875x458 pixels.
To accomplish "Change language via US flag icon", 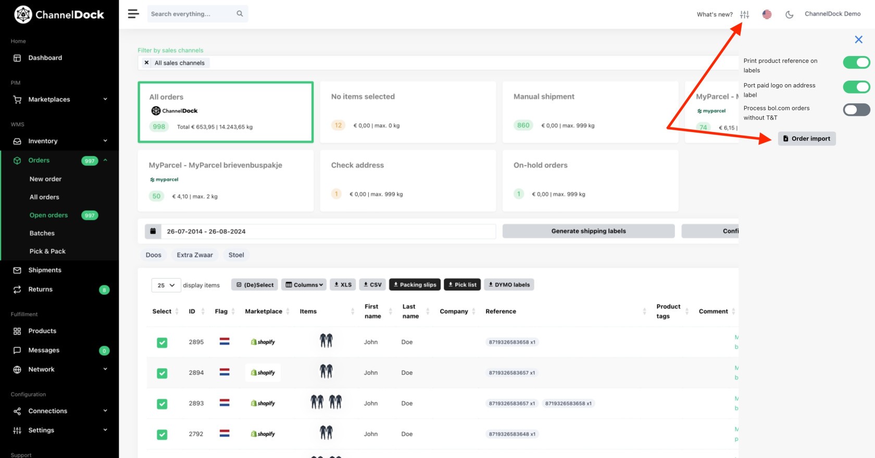I will coord(767,15).
